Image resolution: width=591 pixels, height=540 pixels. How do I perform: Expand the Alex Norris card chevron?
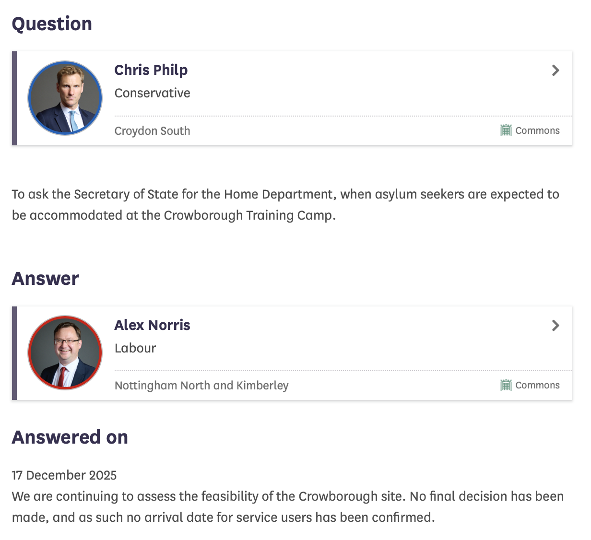pyautogui.click(x=556, y=326)
